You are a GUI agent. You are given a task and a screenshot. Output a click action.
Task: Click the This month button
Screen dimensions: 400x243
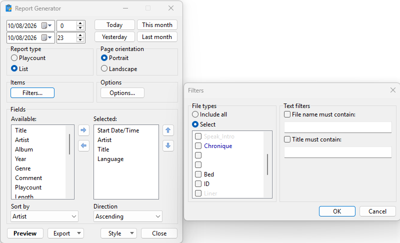point(157,24)
